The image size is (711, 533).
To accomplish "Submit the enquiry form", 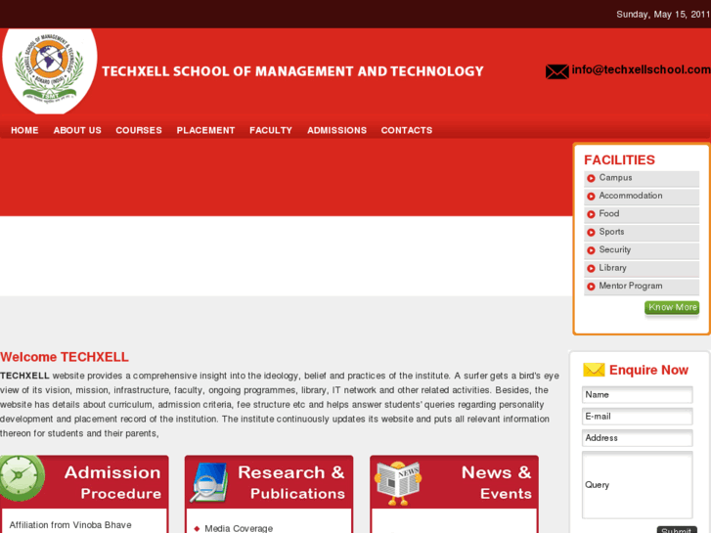I will pos(677,530).
